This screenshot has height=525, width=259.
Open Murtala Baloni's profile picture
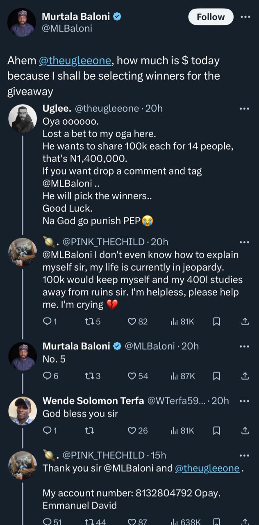[x=22, y=22]
